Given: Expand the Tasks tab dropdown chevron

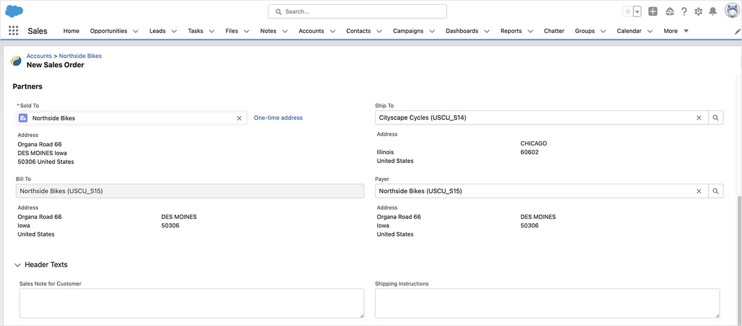Looking at the screenshot, I should pos(212,31).
